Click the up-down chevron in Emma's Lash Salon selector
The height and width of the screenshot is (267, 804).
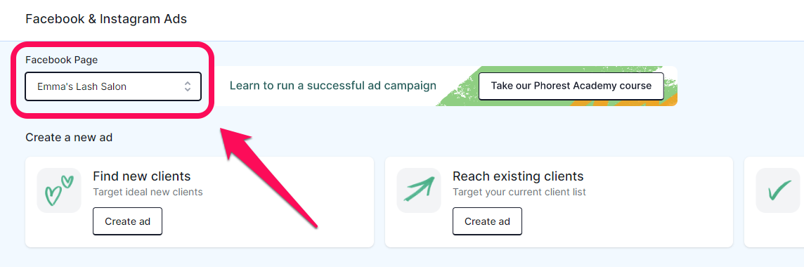(x=188, y=86)
